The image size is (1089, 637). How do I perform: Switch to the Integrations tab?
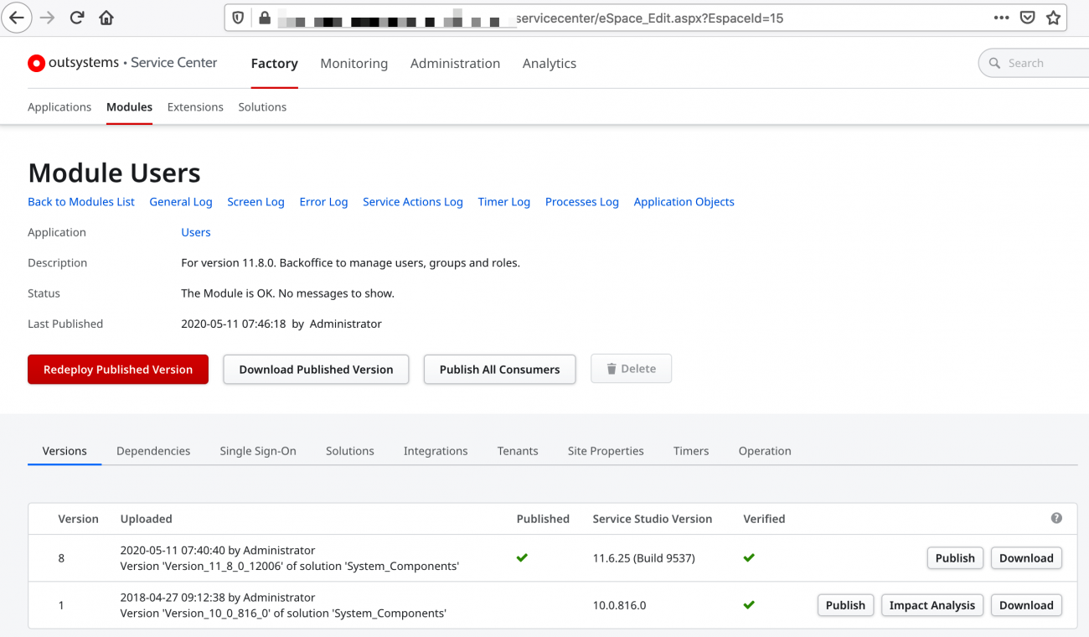[x=436, y=451]
